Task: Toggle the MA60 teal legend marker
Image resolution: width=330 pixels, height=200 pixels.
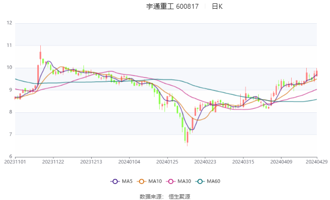Action: [200, 181]
